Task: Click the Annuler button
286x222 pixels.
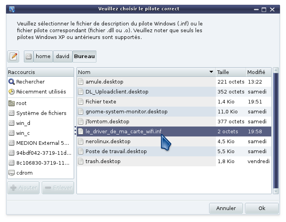Action: (226, 208)
